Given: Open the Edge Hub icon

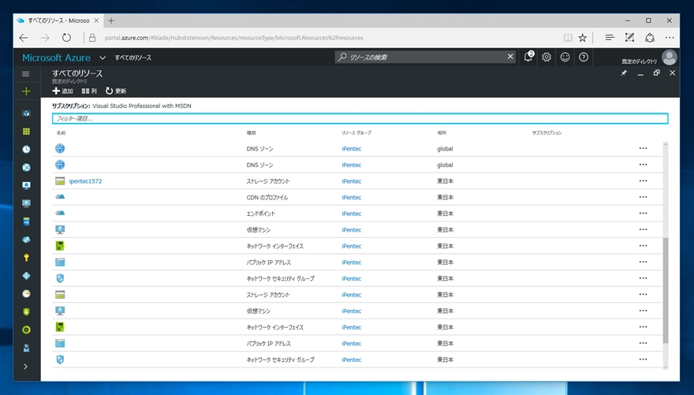Looking at the screenshot, I should tap(610, 38).
